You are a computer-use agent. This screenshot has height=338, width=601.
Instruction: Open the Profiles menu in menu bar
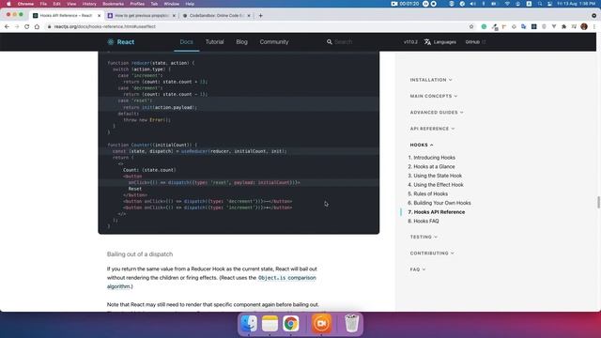[137, 4]
